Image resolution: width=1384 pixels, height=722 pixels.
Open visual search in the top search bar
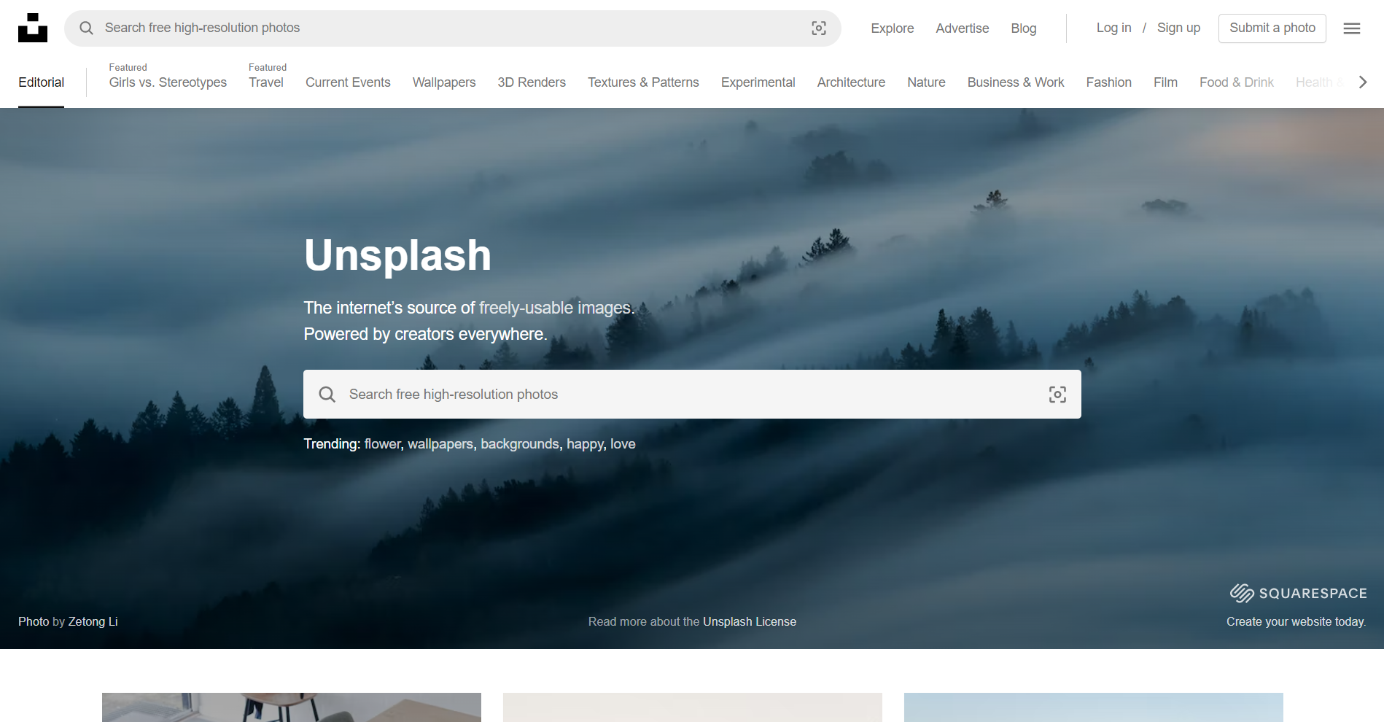(819, 28)
